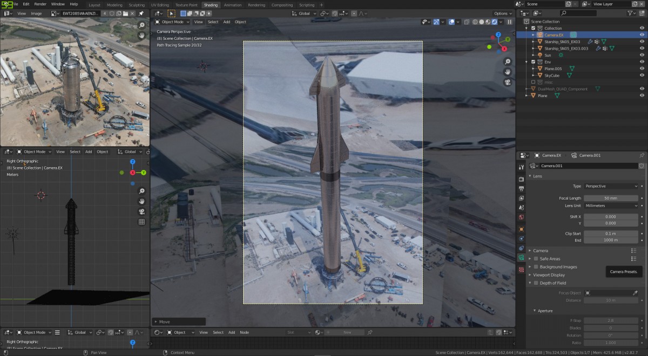Open the Render menu
The height and width of the screenshot is (356, 648).
(x=40, y=4)
